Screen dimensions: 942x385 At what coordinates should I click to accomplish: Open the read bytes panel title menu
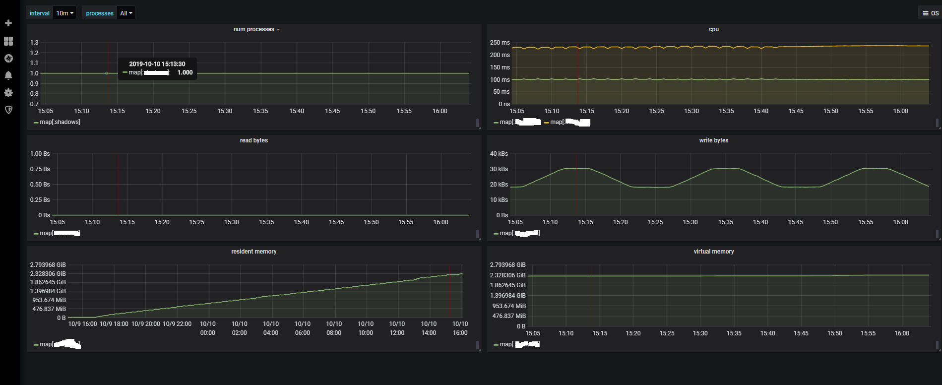[x=253, y=140]
